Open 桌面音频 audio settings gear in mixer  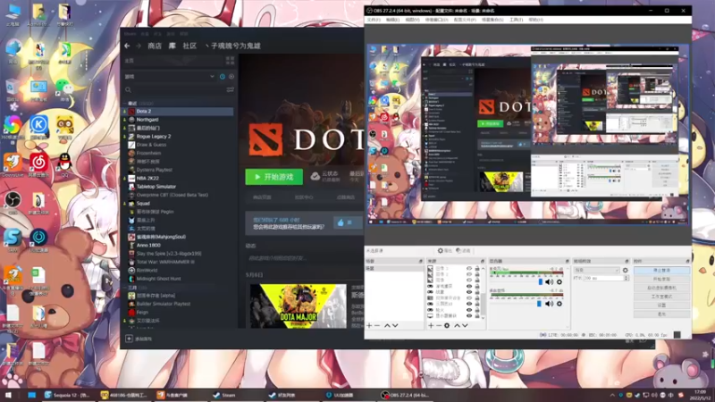(x=559, y=304)
